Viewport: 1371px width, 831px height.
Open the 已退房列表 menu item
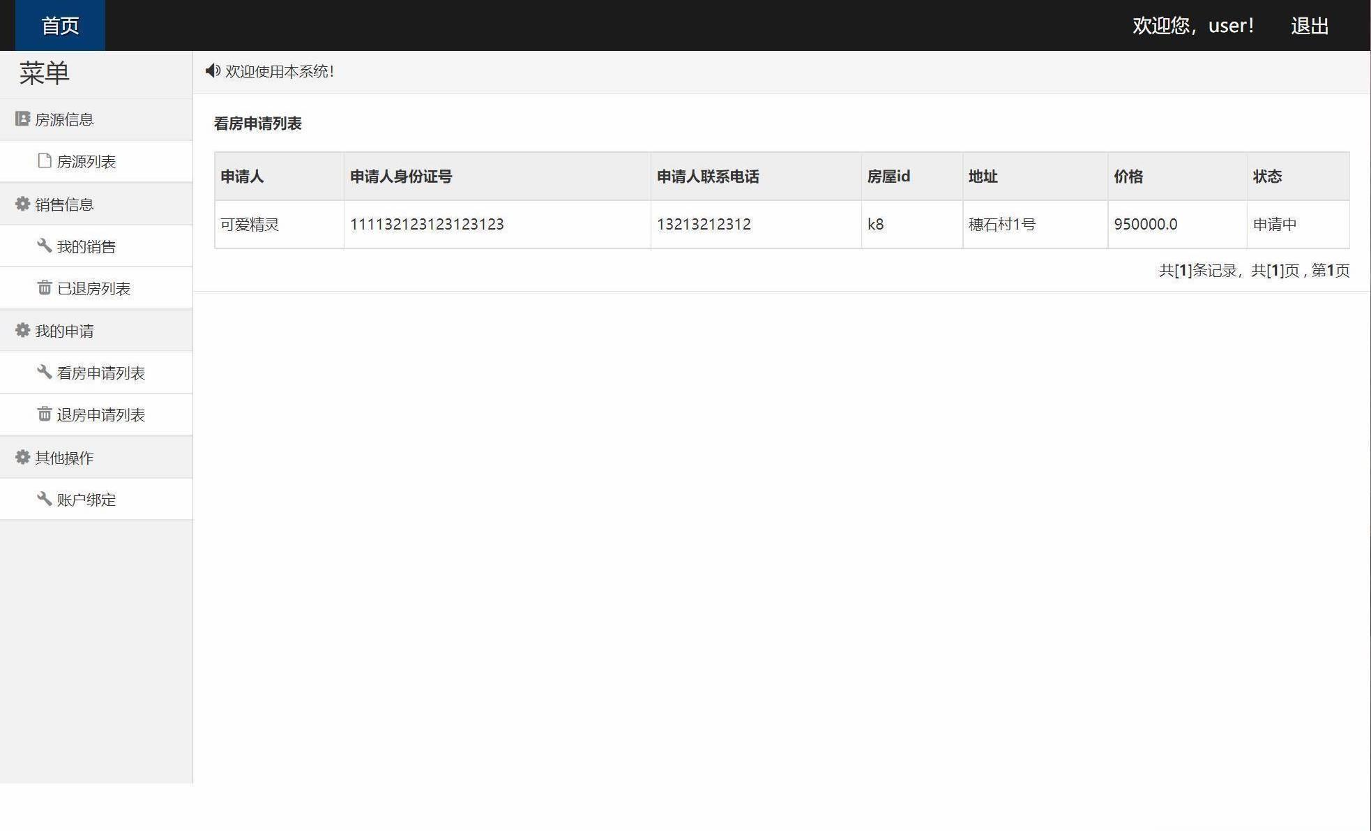pyautogui.click(x=96, y=288)
